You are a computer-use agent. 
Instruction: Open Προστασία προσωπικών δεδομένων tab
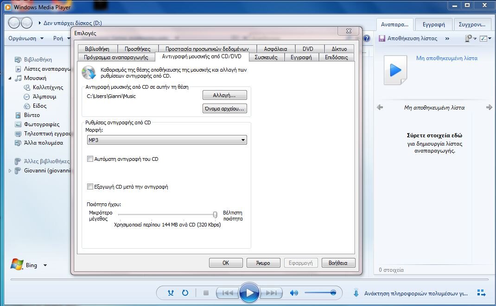pyautogui.click(x=207, y=49)
